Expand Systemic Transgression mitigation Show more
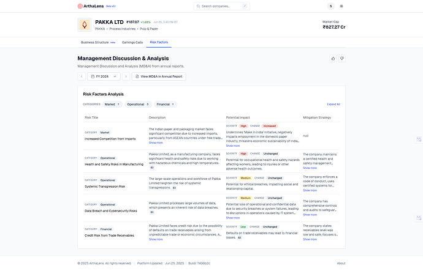423x271 pixels. click(x=310, y=190)
